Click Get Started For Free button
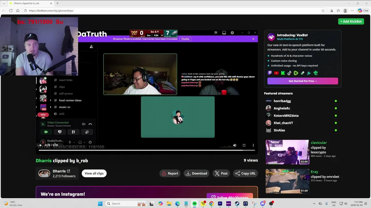Image resolution: width=371 pixels, height=208 pixels. tap(303, 81)
